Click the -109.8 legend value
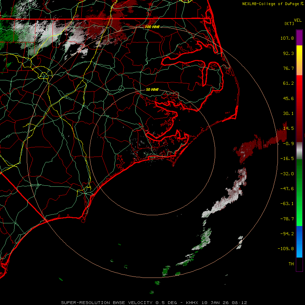The height and width of the screenshot is (305, 305). tap(286, 249)
